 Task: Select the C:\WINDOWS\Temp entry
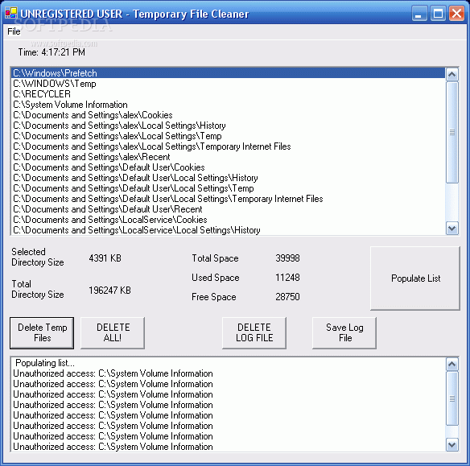tap(228, 84)
